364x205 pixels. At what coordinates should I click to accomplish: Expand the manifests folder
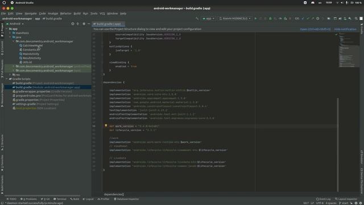click(x=10, y=33)
